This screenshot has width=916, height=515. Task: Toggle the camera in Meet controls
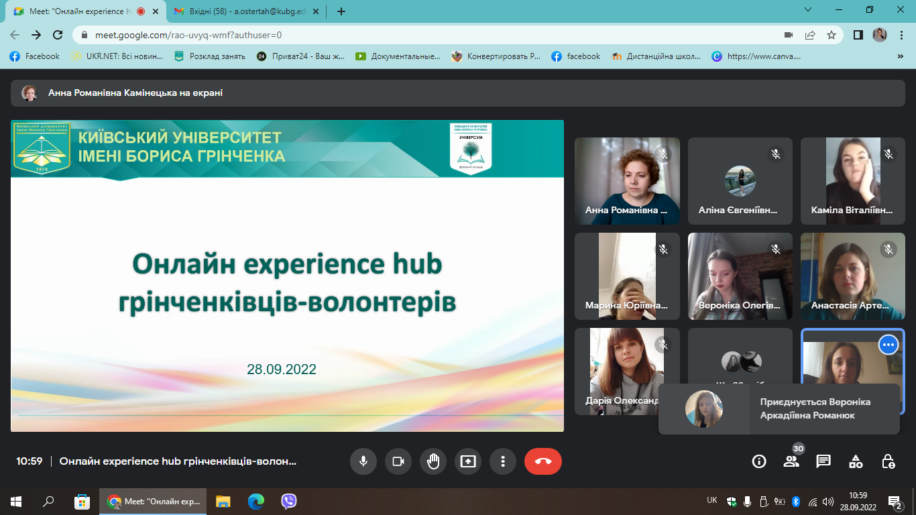pos(398,461)
